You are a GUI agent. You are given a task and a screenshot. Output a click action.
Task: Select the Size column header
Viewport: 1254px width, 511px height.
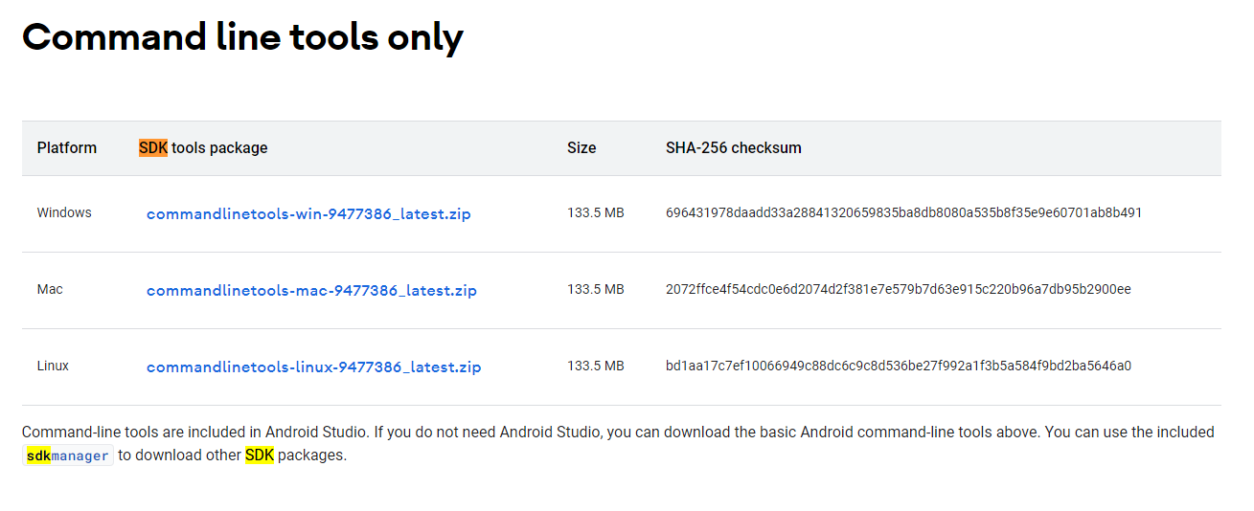point(581,148)
